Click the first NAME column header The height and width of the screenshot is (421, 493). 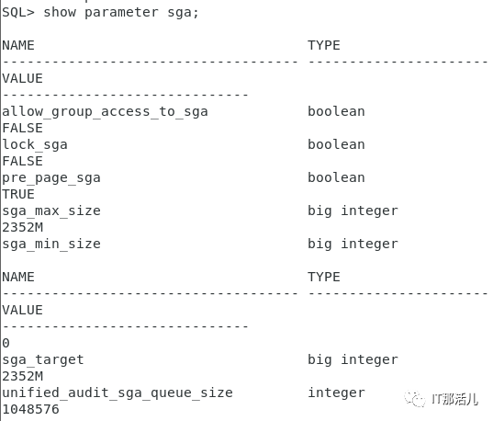18,46
